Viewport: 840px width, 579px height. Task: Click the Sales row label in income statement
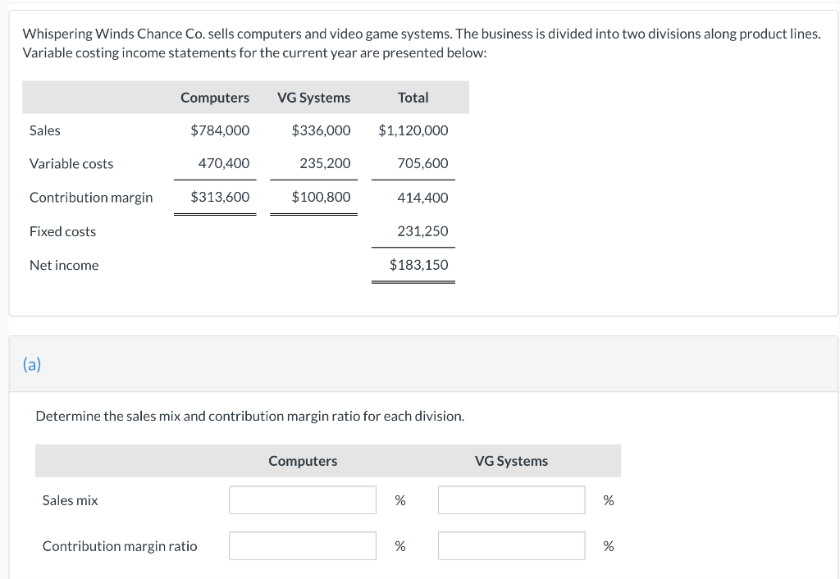coord(45,130)
